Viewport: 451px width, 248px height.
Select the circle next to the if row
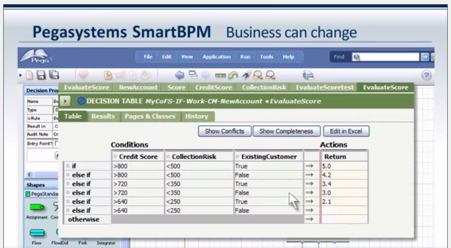68,166
